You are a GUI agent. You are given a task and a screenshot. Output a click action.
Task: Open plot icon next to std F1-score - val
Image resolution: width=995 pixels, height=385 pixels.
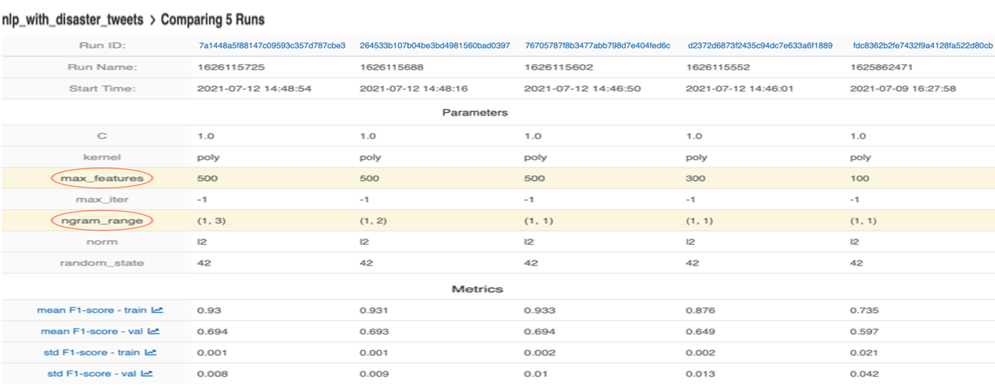pyautogui.click(x=147, y=373)
